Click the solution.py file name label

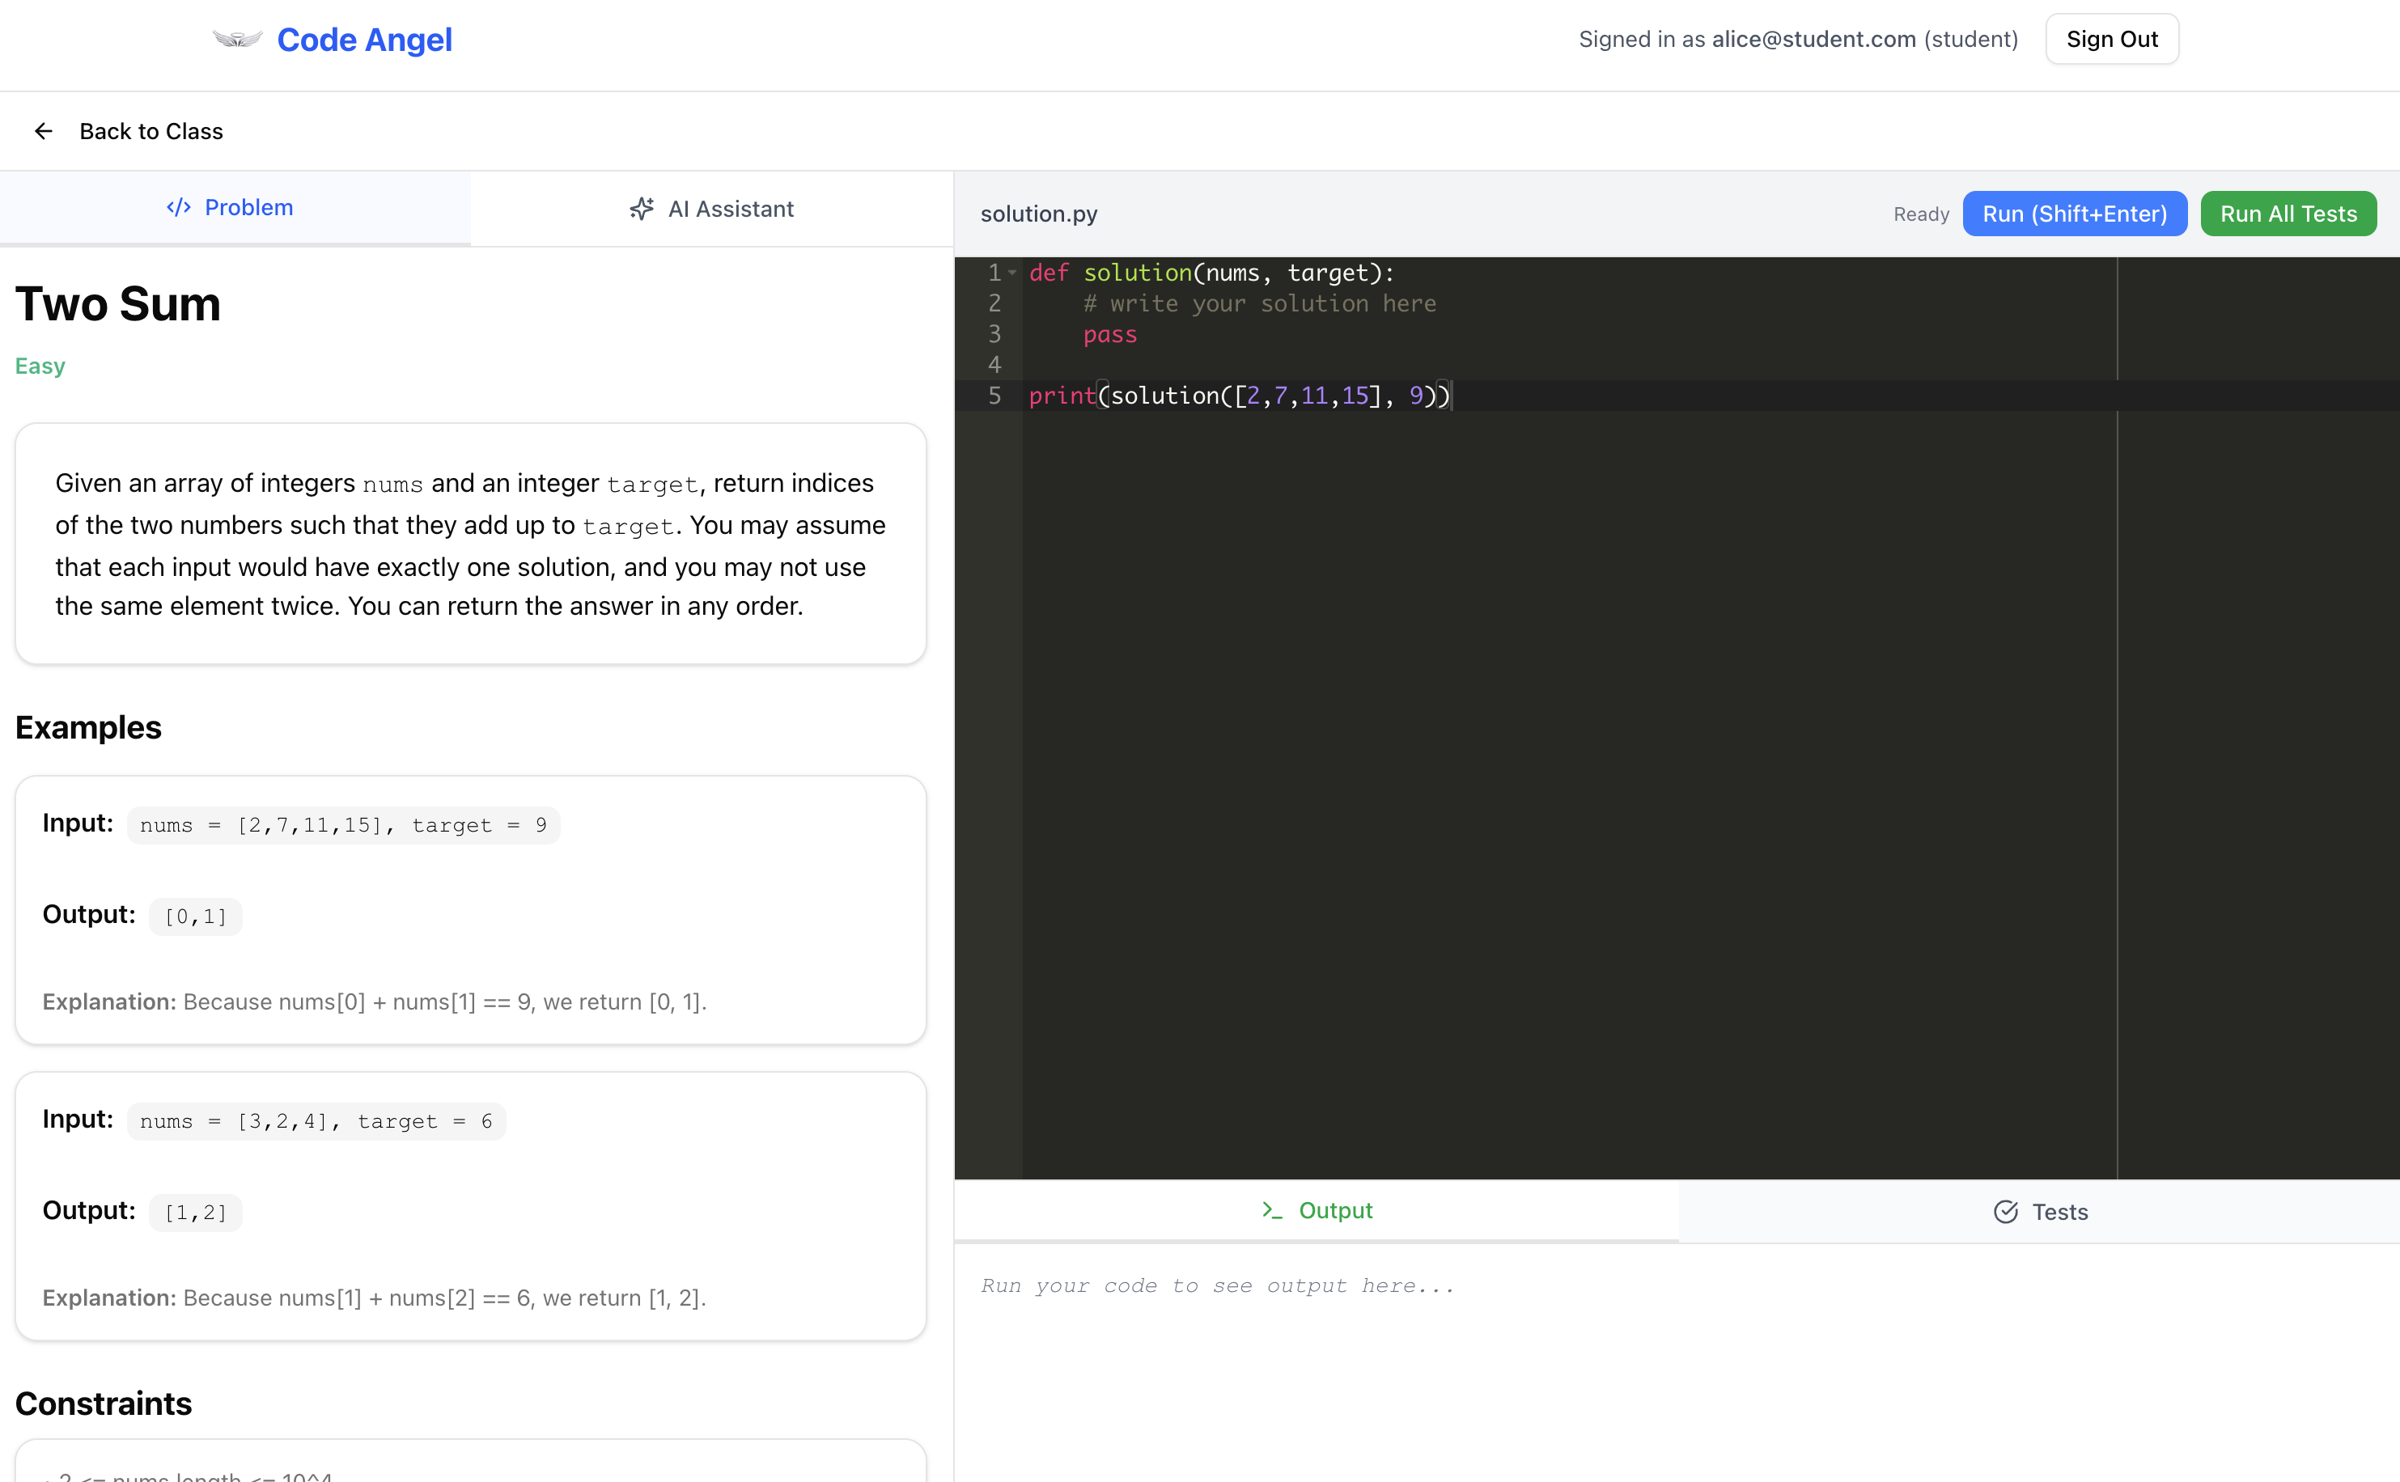[1038, 214]
